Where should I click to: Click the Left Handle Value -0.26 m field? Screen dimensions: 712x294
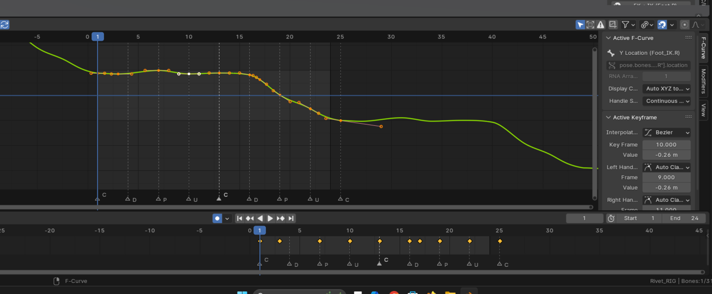tap(666, 187)
